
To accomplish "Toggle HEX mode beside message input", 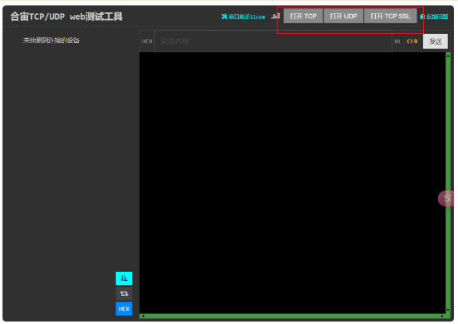I will coord(147,41).
